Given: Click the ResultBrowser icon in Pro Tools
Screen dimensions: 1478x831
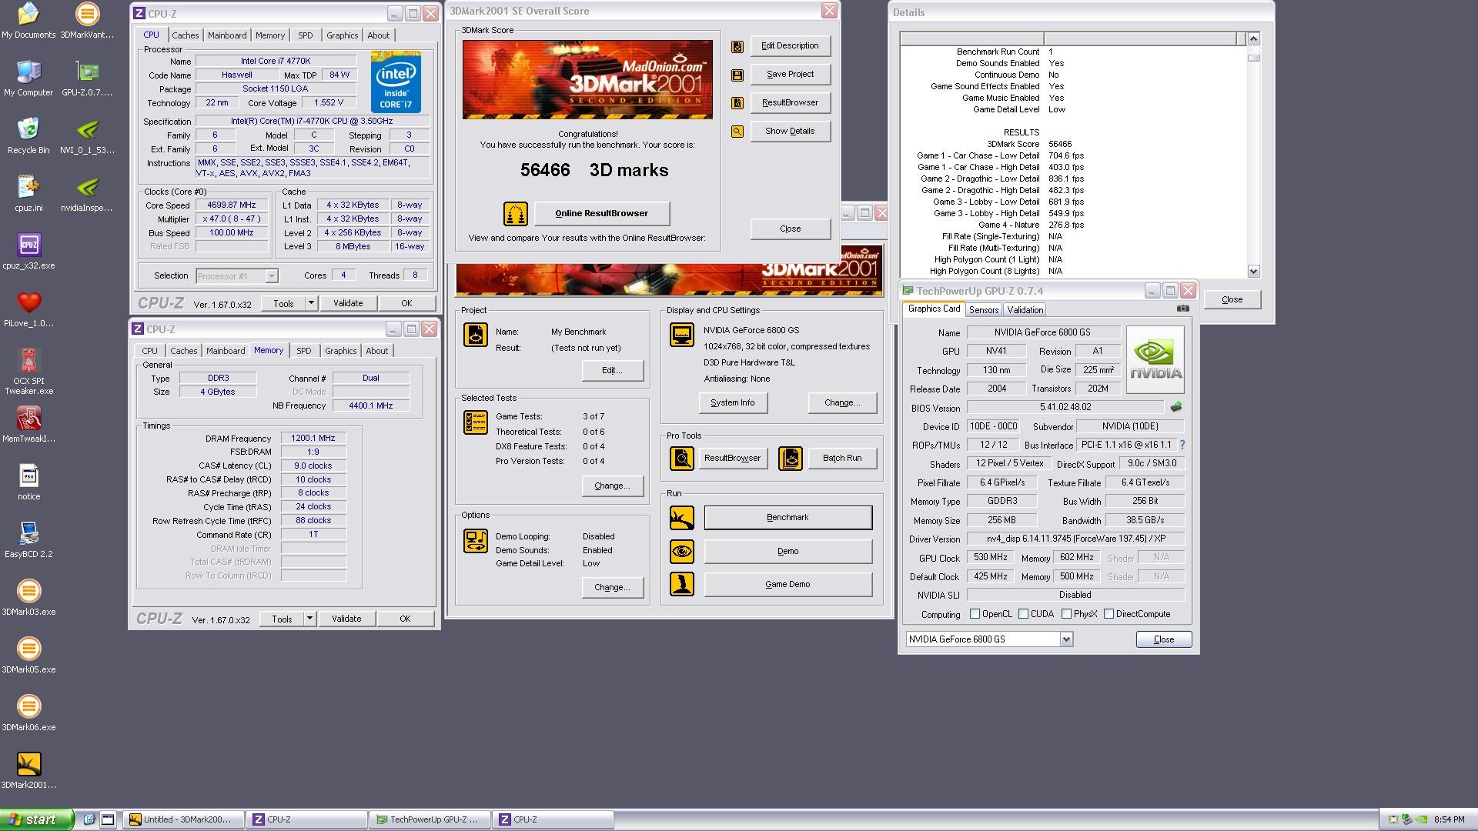Looking at the screenshot, I should [x=681, y=459].
